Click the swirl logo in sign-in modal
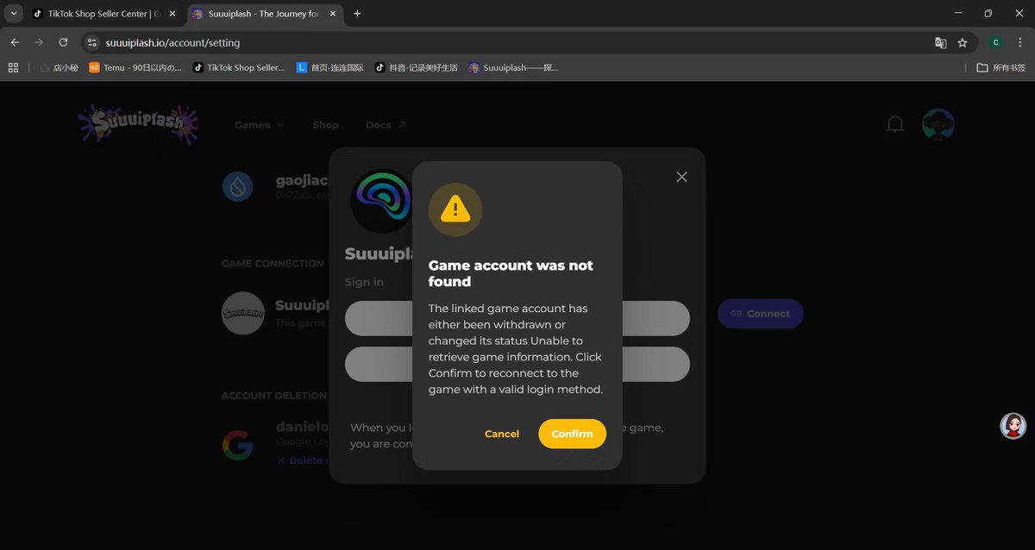Image resolution: width=1035 pixels, height=550 pixels. pyautogui.click(x=381, y=200)
